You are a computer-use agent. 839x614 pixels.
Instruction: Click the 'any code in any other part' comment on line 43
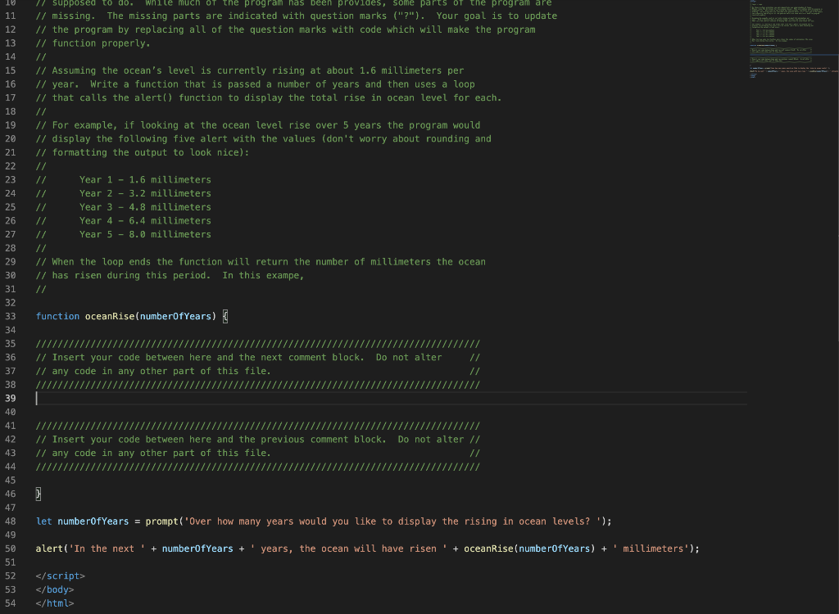pyautogui.click(x=258, y=453)
